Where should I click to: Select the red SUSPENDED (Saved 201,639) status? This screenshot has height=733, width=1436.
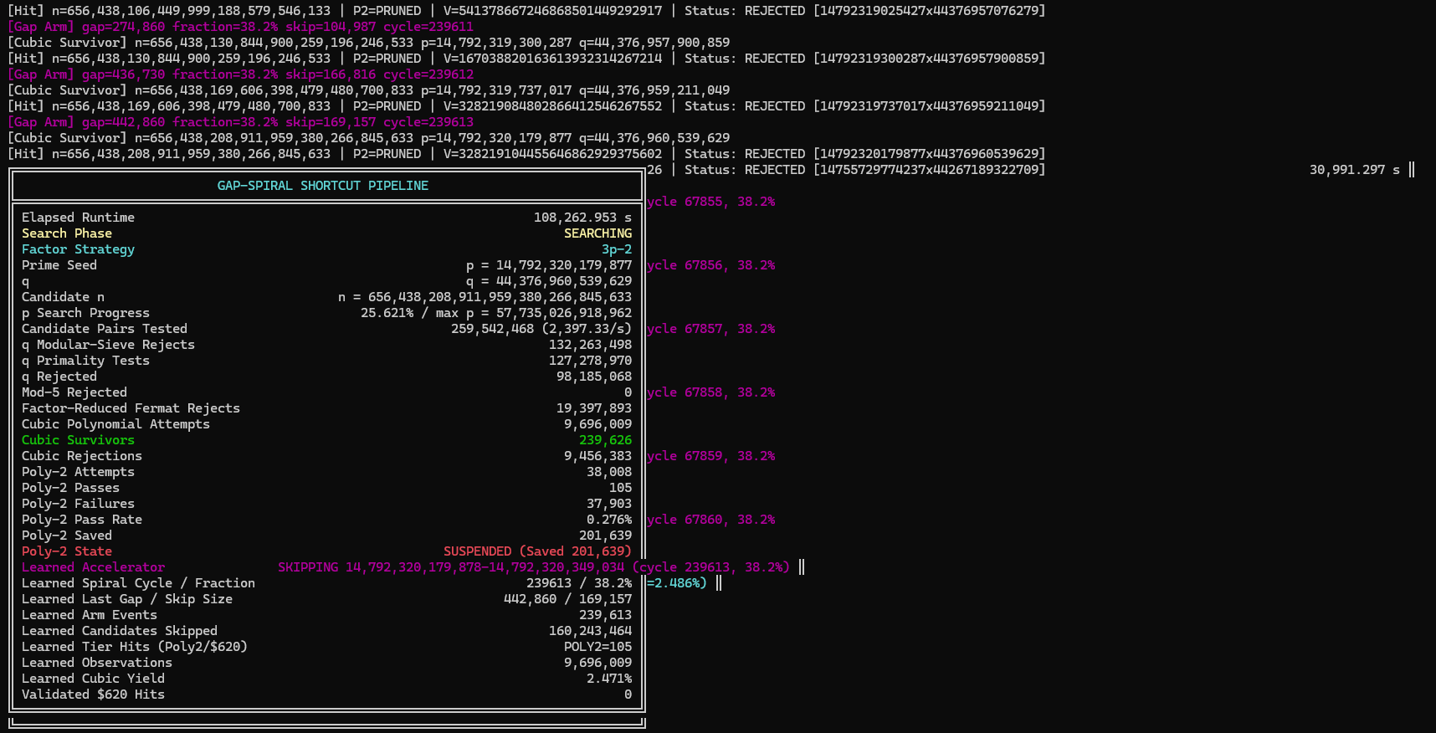click(x=537, y=551)
